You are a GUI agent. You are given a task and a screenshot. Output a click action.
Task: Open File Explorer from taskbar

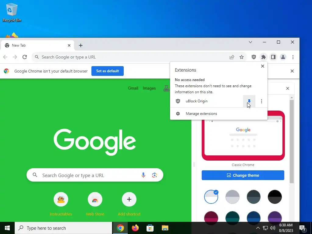pyautogui.click(x=165, y=228)
